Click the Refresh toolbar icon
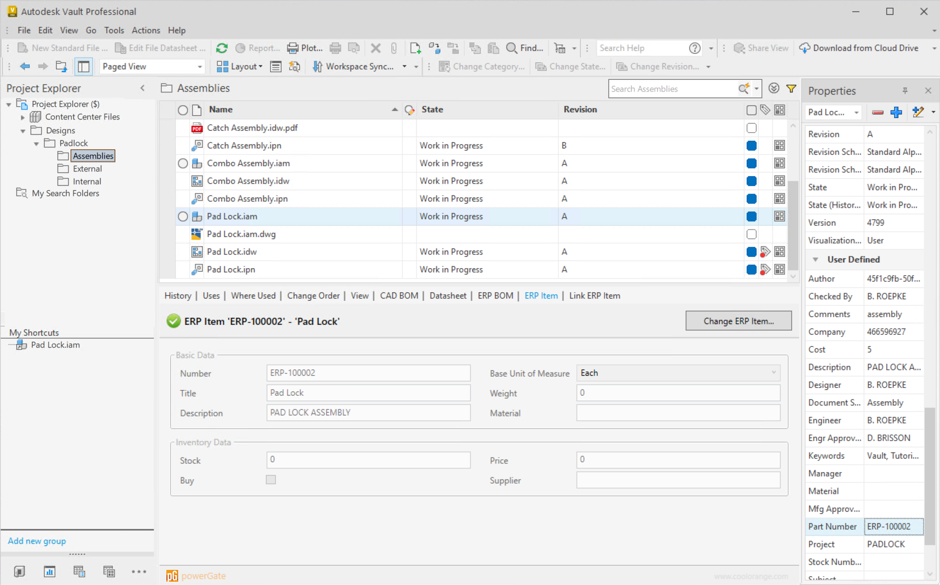Screen dimensions: 940x585 [x=222, y=48]
